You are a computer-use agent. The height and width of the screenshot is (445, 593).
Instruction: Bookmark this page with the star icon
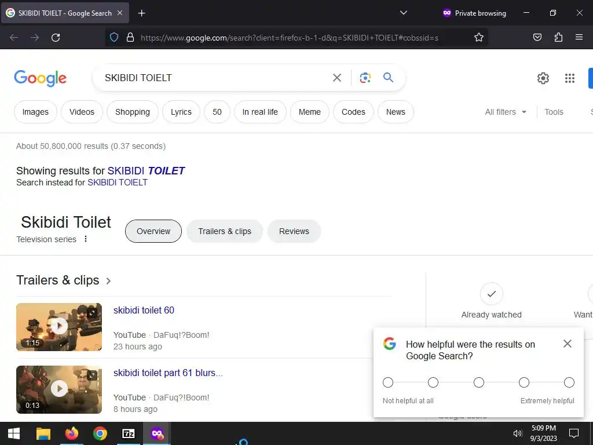coord(479,37)
